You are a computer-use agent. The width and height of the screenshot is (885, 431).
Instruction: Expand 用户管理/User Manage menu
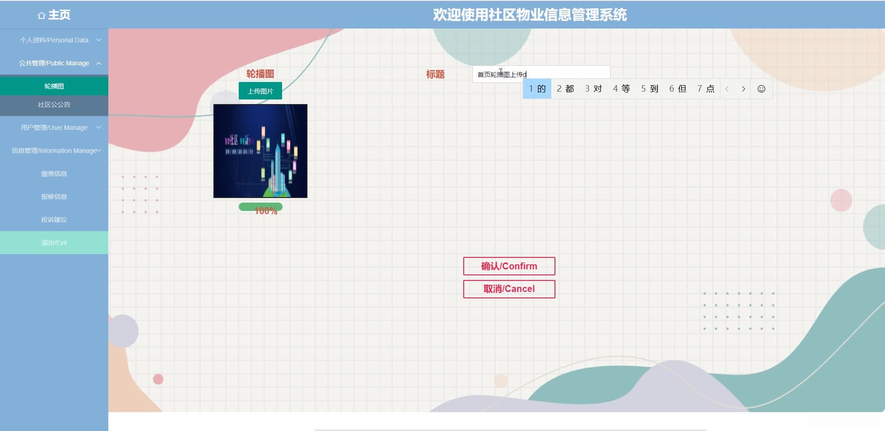click(x=54, y=128)
